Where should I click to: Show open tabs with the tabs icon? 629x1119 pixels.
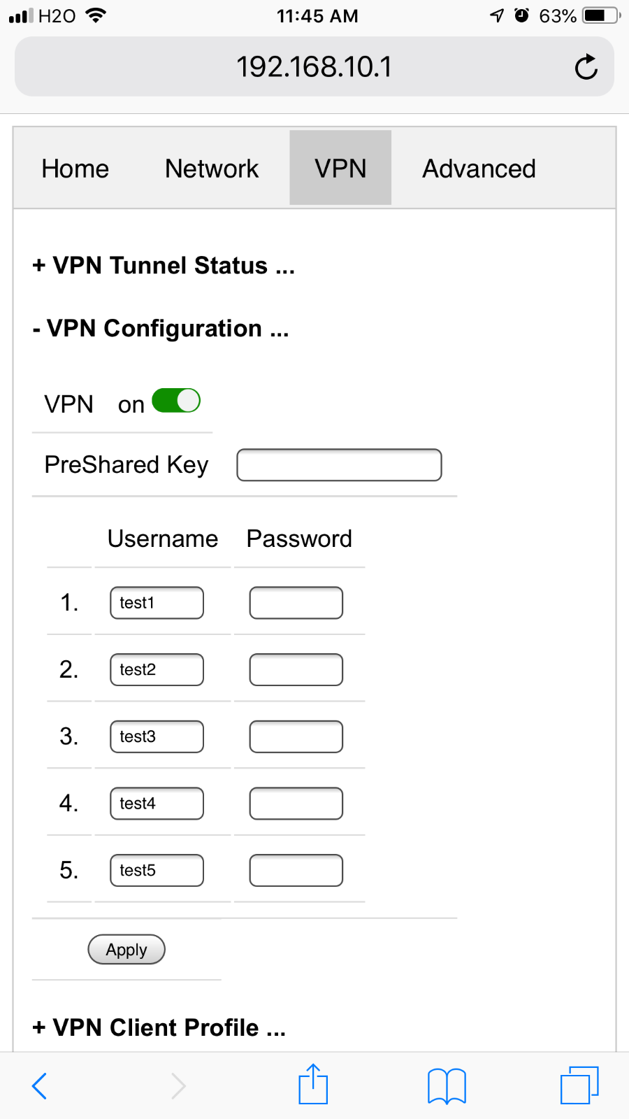pos(579,1085)
